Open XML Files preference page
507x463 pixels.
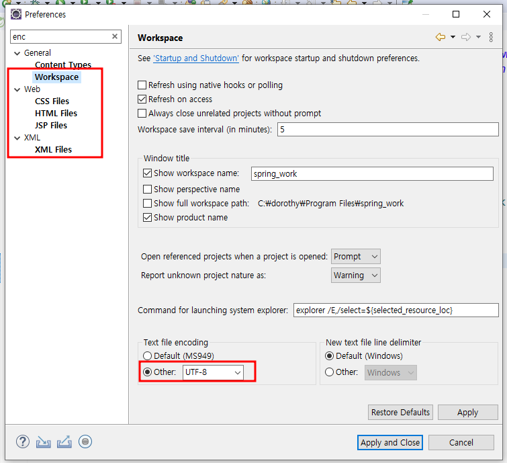point(53,149)
